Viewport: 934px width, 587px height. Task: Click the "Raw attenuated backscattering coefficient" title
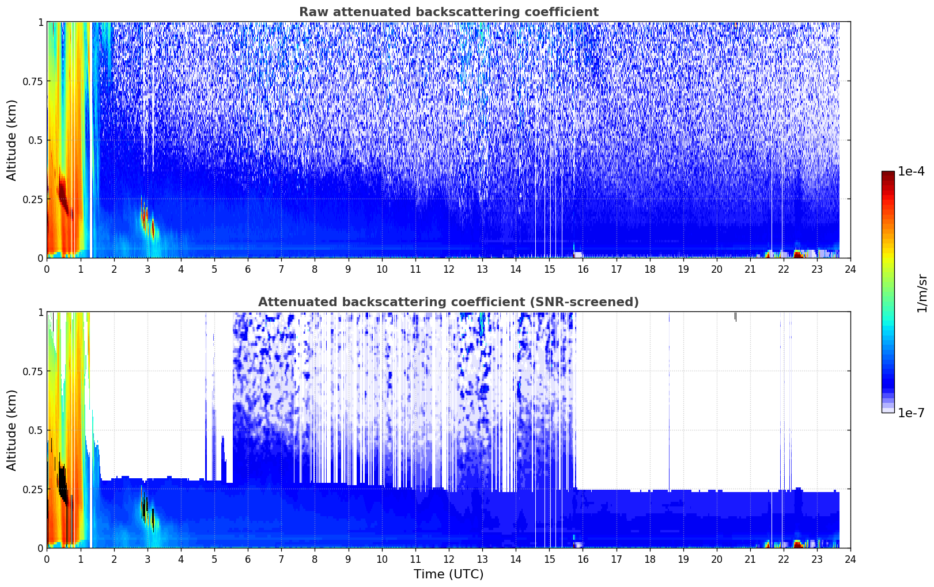pyautogui.click(x=448, y=12)
